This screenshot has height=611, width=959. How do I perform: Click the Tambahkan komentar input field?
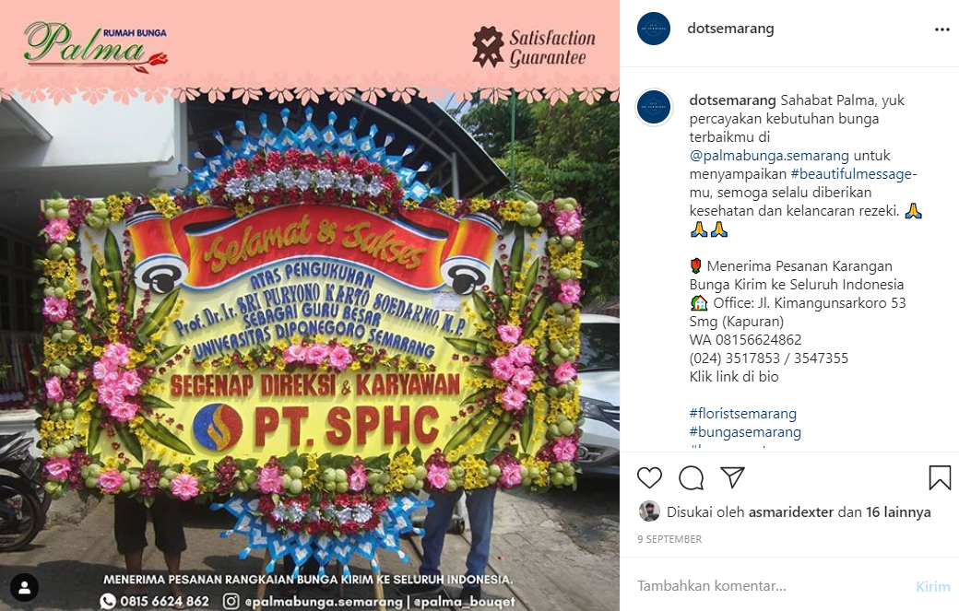pos(771,586)
